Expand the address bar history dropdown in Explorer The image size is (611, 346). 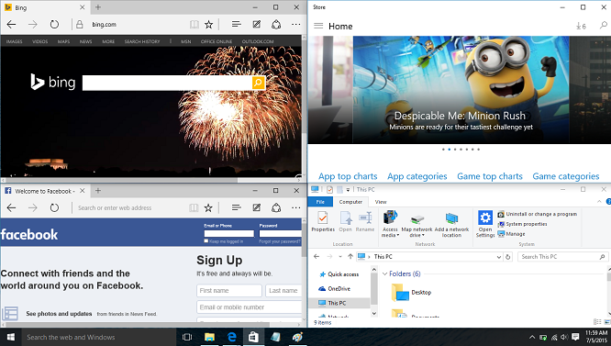click(x=499, y=257)
